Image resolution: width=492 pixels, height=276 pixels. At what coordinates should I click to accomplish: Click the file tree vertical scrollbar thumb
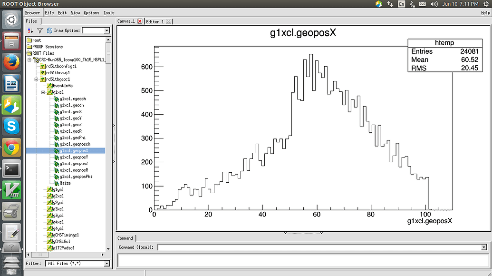tap(108, 53)
